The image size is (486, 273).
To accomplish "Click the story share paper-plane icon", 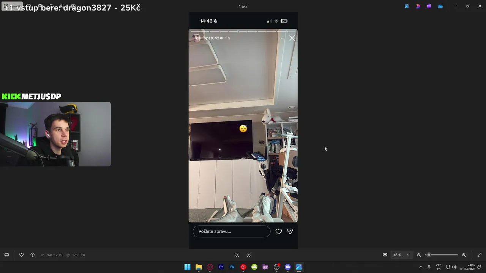I will (x=290, y=231).
